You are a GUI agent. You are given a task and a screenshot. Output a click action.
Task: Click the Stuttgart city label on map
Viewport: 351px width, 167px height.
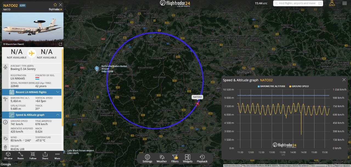coord(244,72)
